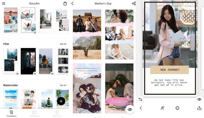Choose the black-and-white film strip template
204x118 pixels.
pos(63,61)
